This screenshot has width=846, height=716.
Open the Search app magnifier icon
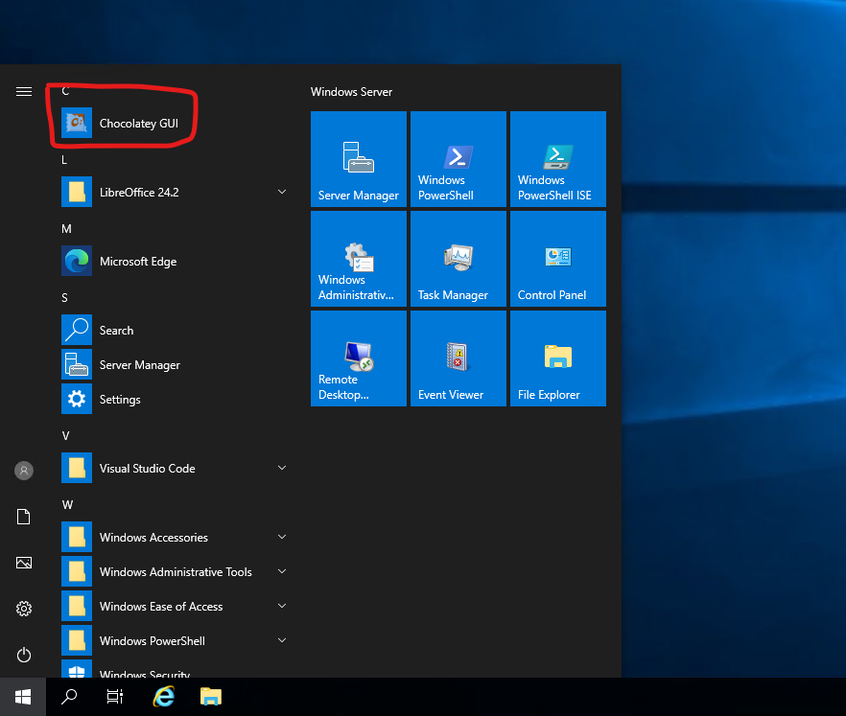77,330
